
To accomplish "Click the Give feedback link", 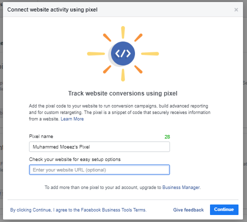I will click(x=188, y=210).
